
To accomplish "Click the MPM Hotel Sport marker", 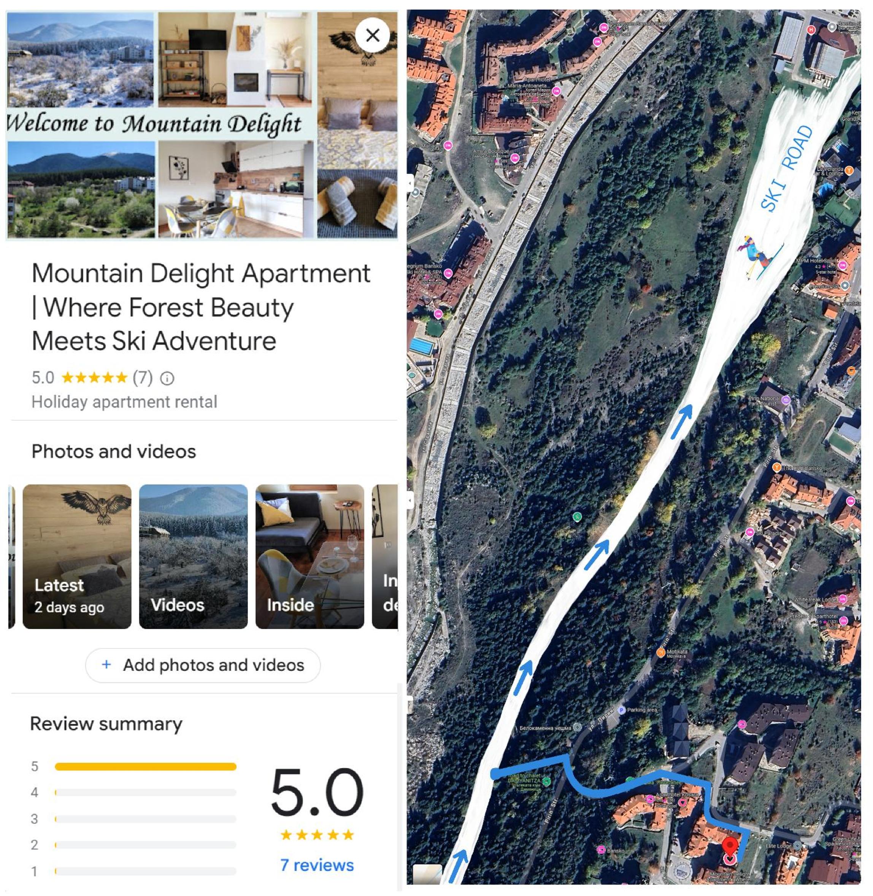I will coord(843,265).
